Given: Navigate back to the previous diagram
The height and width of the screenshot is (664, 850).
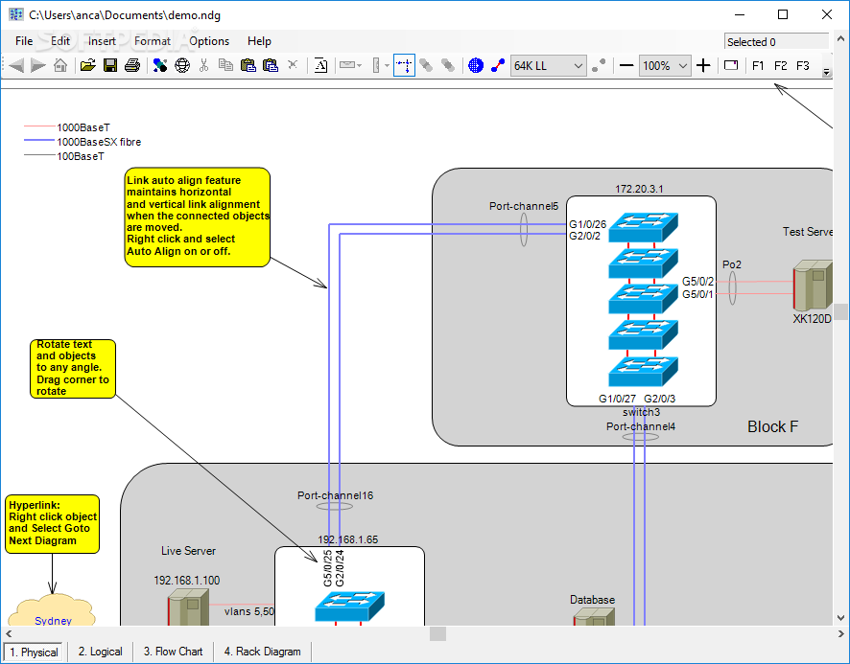Looking at the screenshot, I should coord(16,65).
